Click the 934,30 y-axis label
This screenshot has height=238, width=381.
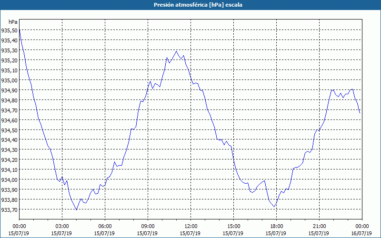click(9, 150)
